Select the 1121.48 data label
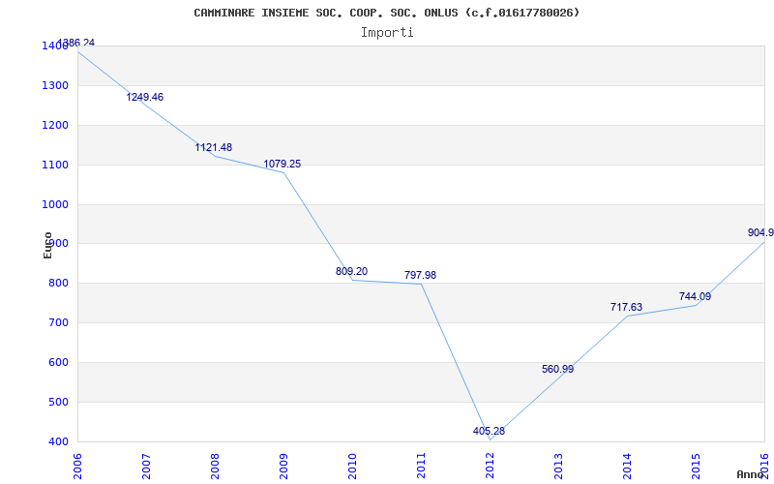This screenshot has width=774, height=484. 213,148
